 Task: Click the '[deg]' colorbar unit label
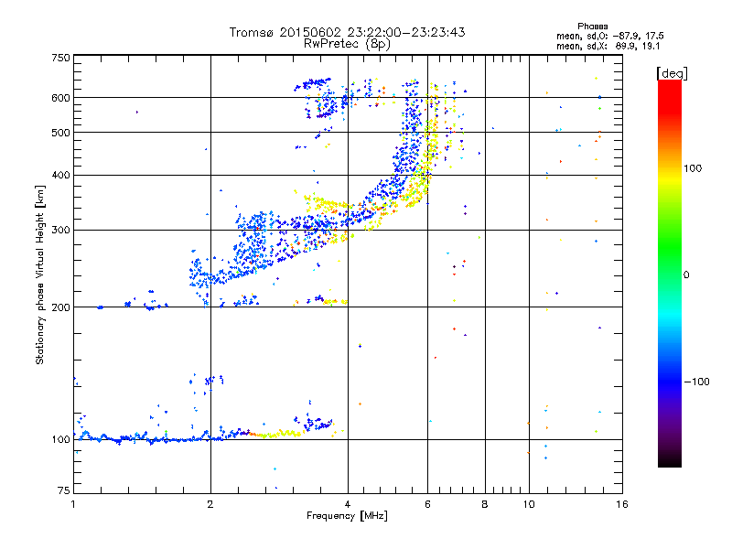coord(673,73)
